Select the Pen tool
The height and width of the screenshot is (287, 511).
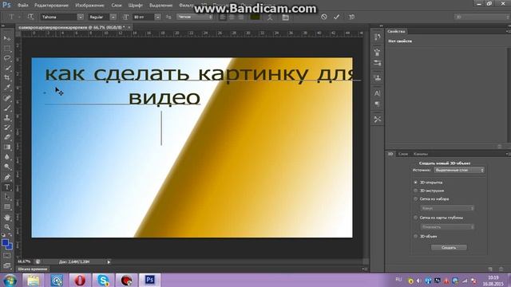(x=7, y=177)
